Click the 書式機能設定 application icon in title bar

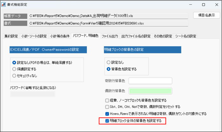point(3,4)
